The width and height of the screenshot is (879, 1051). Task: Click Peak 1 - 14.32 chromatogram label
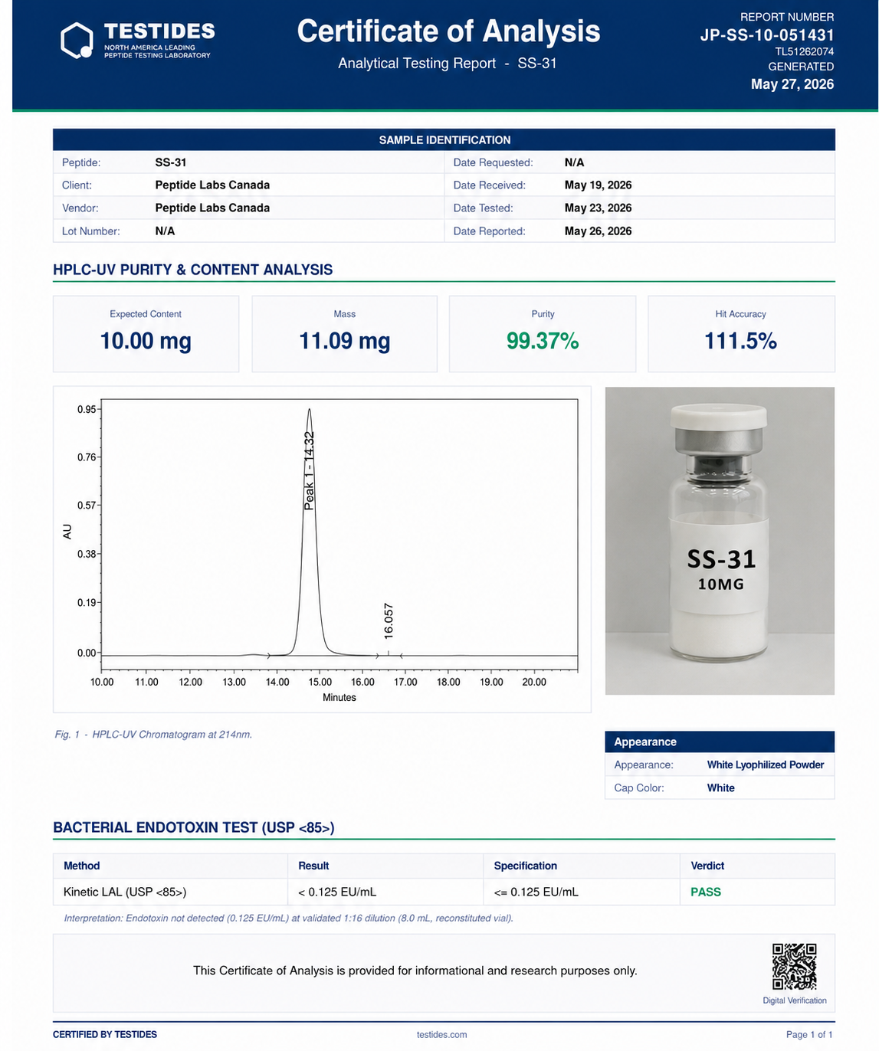[310, 470]
